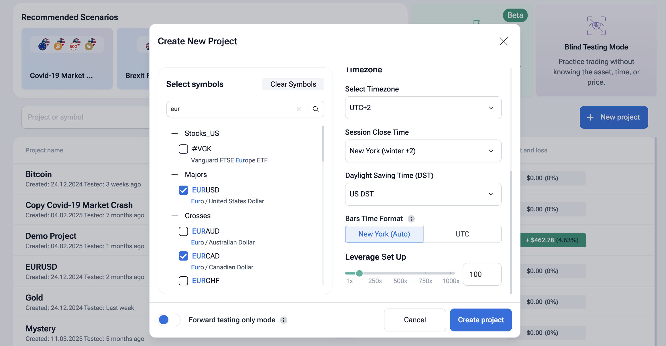Click leverage slider at 500x mark

tap(400, 273)
